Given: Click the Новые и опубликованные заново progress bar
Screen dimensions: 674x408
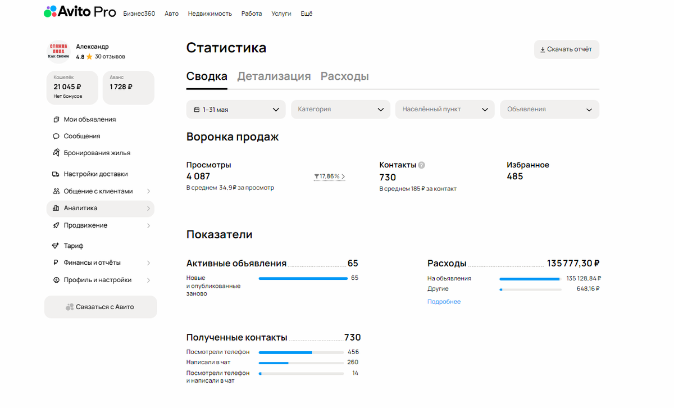Looking at the screenshot, I should (x=303, y=278).
